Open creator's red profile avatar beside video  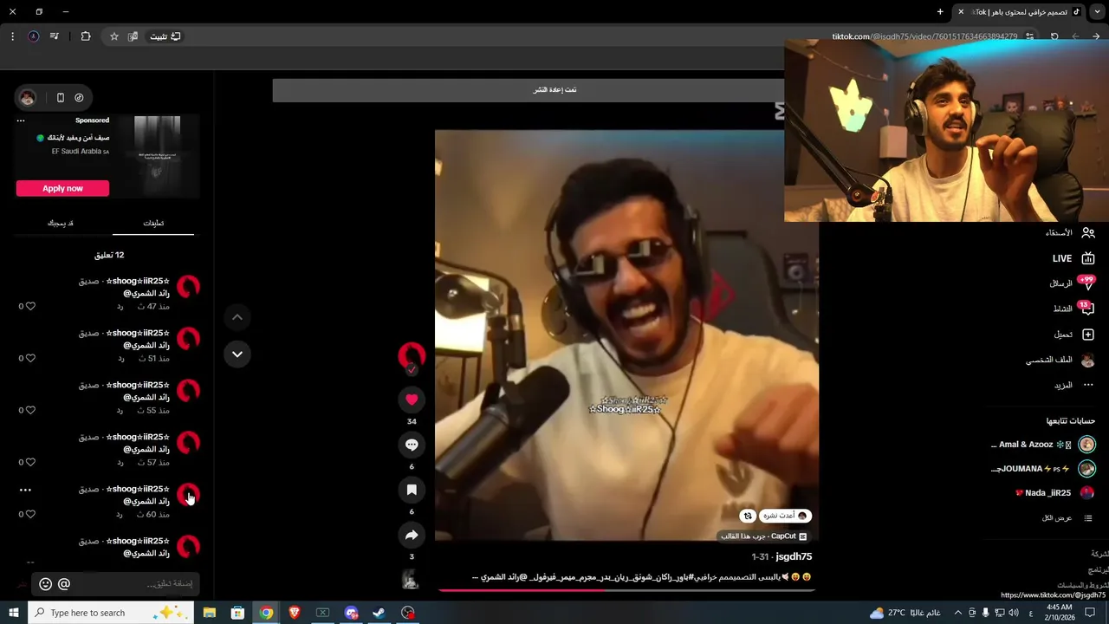click(412, 355)
